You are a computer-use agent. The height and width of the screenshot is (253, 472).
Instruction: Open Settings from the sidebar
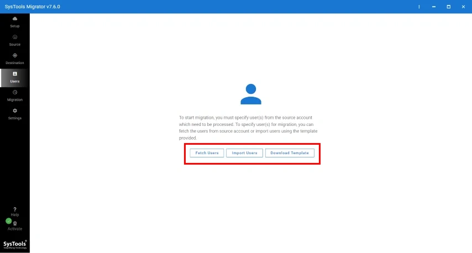pos(15,114)
